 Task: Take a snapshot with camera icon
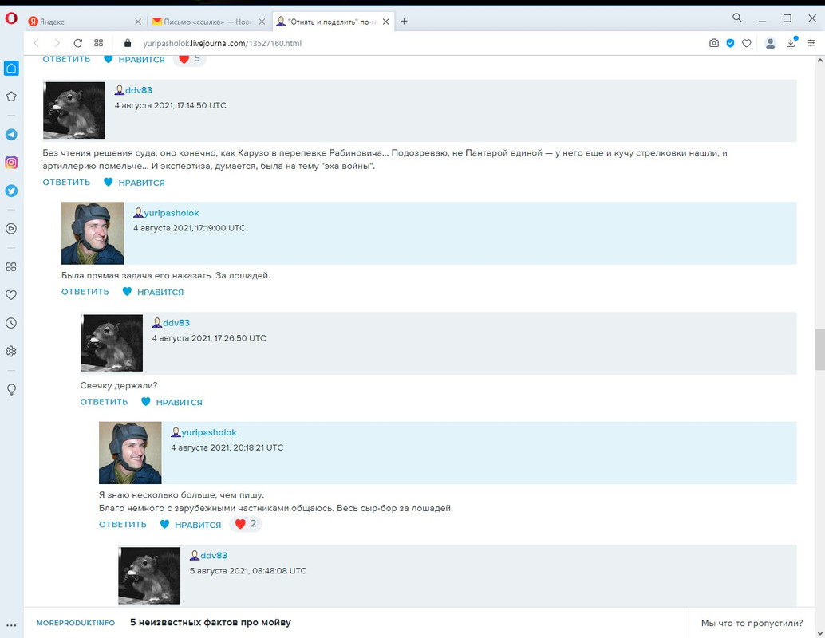(x=713, y=43)
